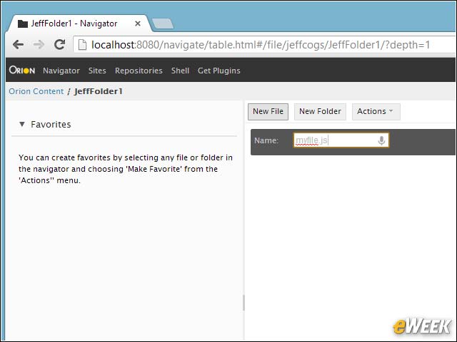Click the New File button
The image size is (457, 342).
coord(268,112)
